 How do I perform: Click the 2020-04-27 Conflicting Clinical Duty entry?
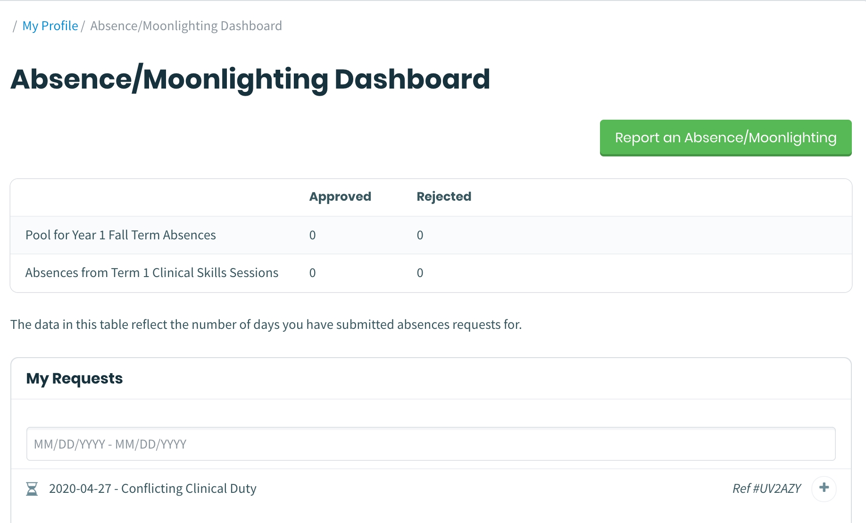coord(152,489)
